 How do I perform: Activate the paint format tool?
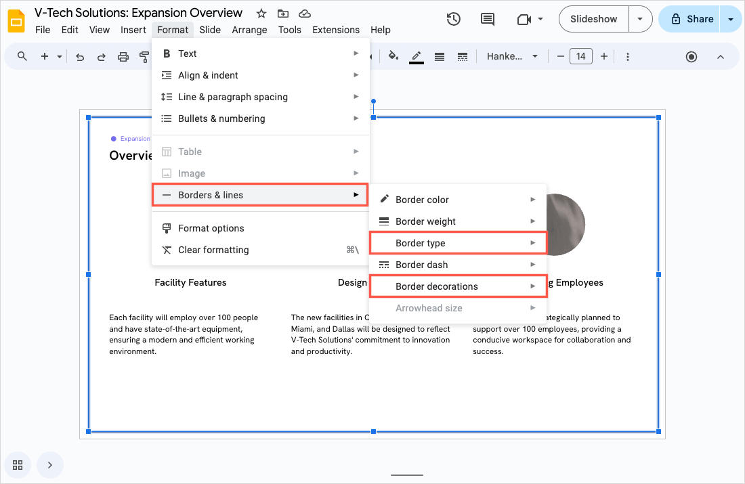pyautogui.click(x=144, y=57)
